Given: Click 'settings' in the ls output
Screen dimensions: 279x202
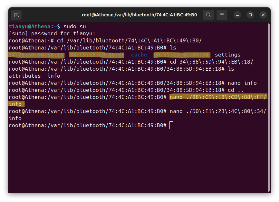Looking at the screenshot, I should click(227, 55).
